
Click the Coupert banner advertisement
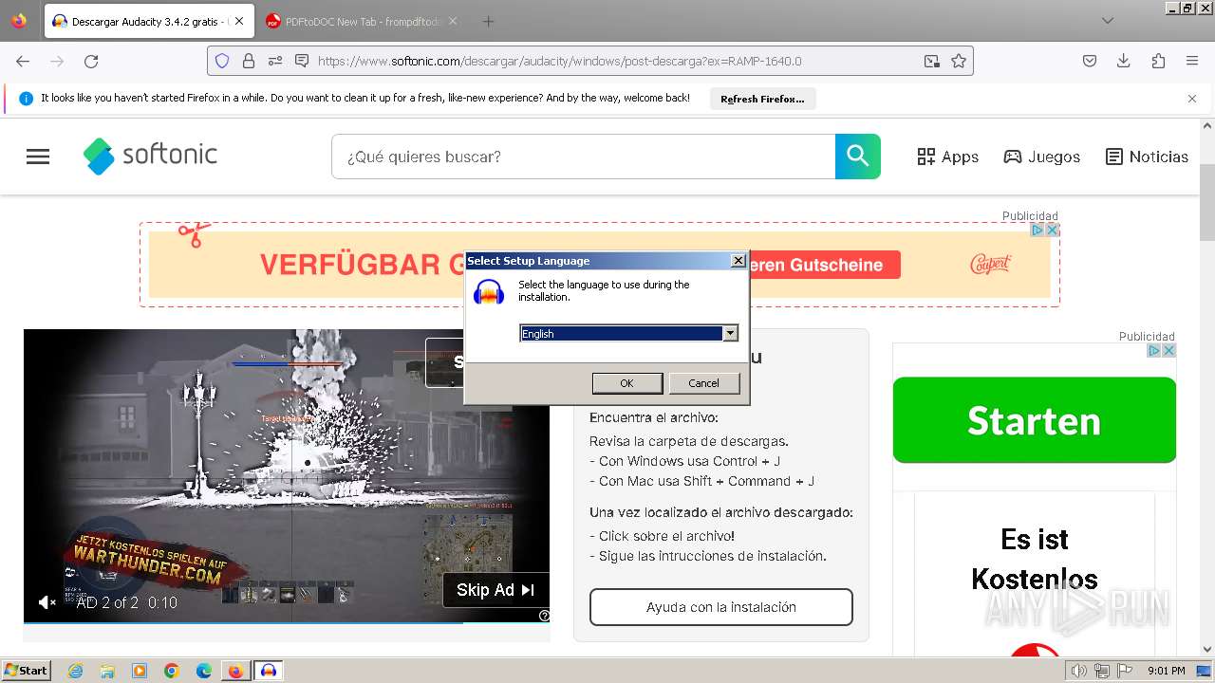[x=600, y=265]
